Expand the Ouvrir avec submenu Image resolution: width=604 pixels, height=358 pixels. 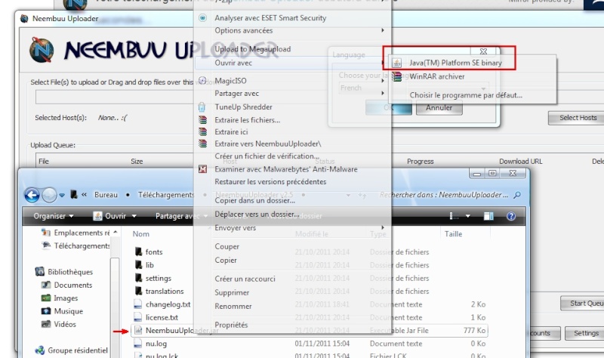(x=233, y=63)
